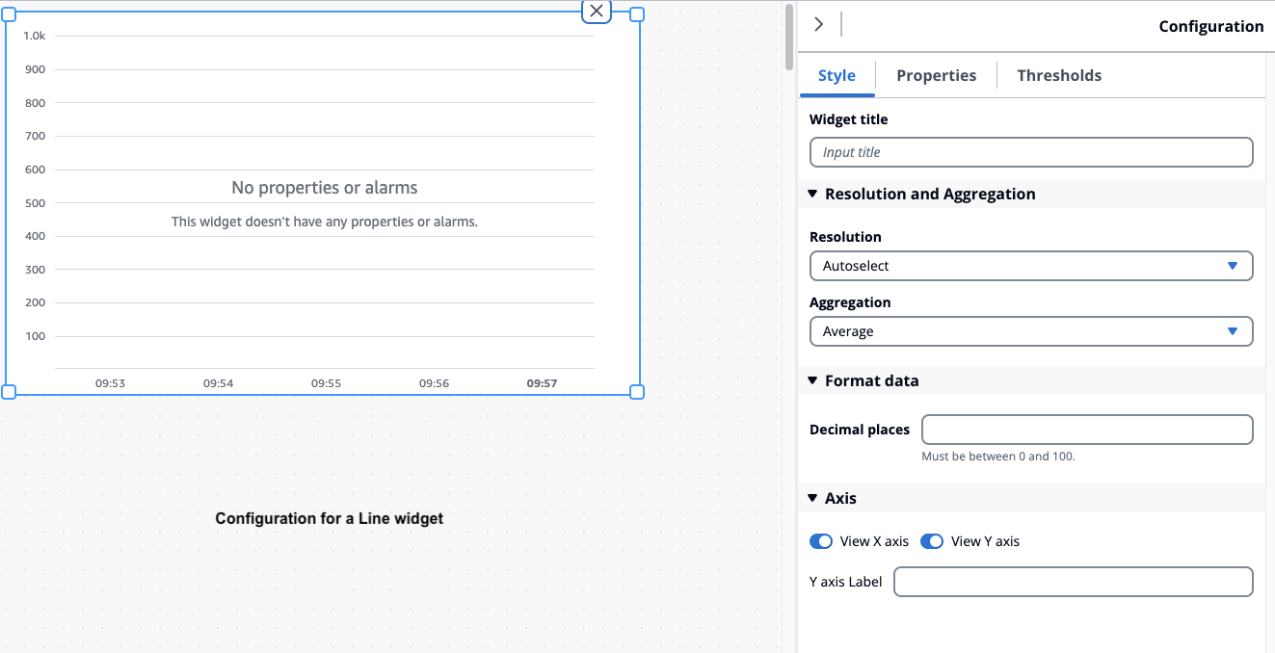Collapse the Resolution and Aggregation section
The height and width of the screenshot is (653, 1275).
(x=813, y=194)
